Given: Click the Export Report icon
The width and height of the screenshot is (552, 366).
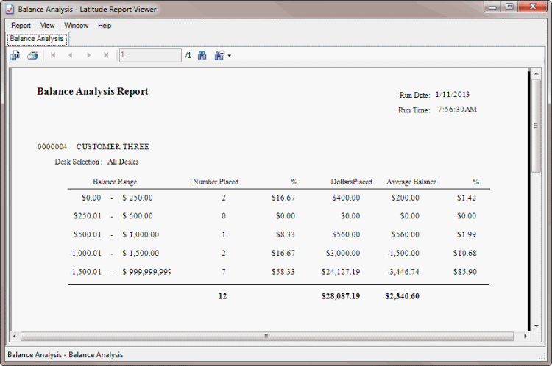Looking at the screenshot, I should [15, 55].
